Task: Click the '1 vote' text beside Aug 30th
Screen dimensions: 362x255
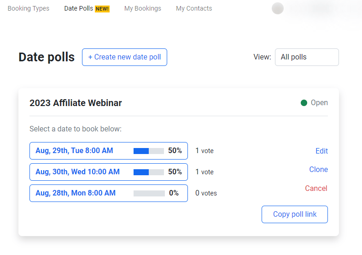Action: click(x=204, y=172)
